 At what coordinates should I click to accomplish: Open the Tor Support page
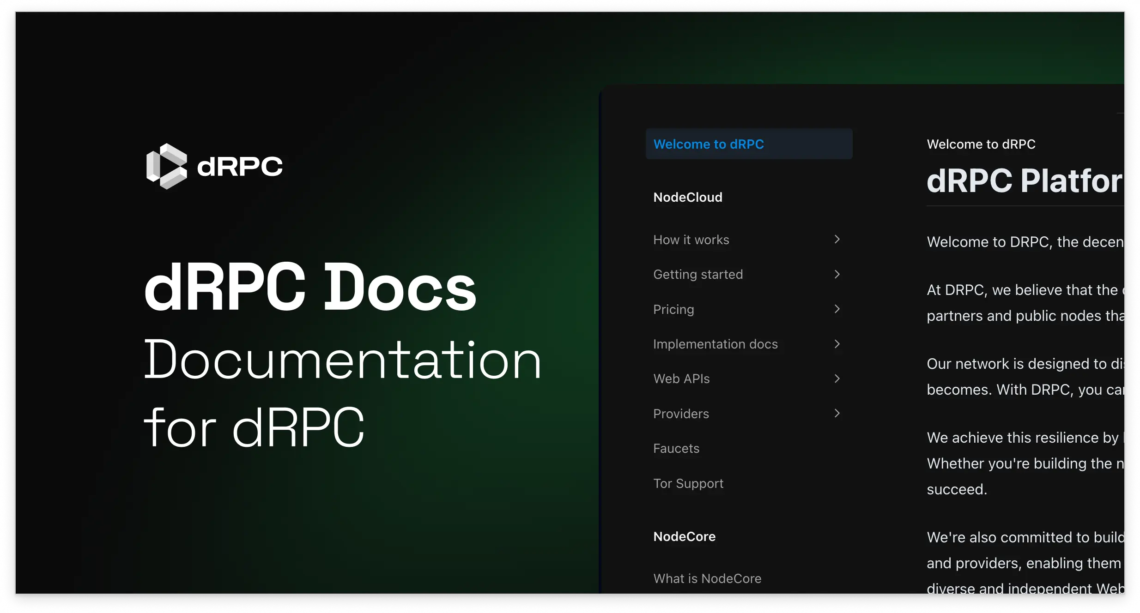(688, 483)
